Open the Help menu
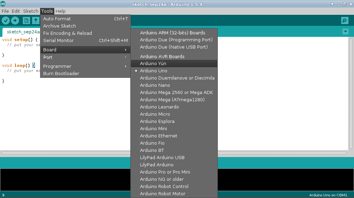354x198 pixels. [x=60, y=11]
